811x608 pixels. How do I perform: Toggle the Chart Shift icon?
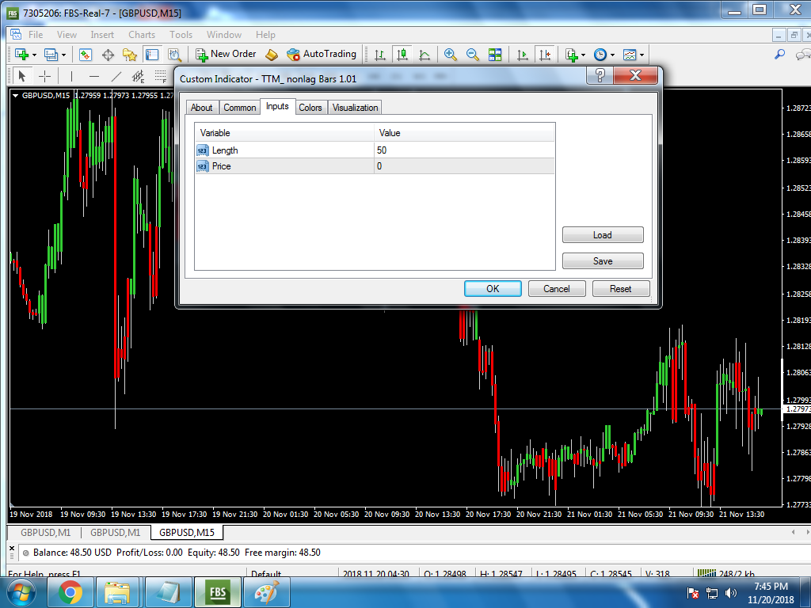click(x=545, y=55)
